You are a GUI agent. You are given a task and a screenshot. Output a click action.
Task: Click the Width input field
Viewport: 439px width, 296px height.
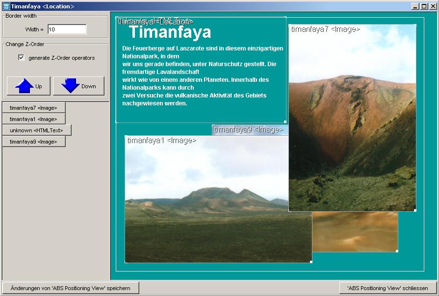pyautogui.click(x=67, y=29)
